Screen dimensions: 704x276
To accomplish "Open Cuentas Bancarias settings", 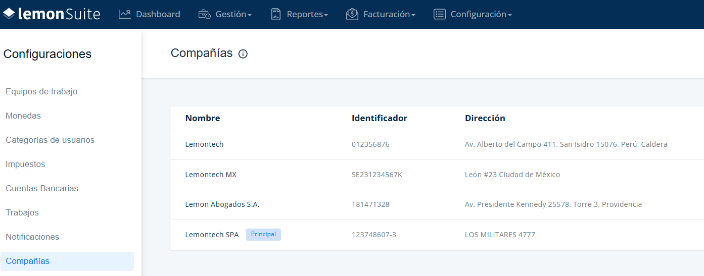I will [x=42, y=189].
